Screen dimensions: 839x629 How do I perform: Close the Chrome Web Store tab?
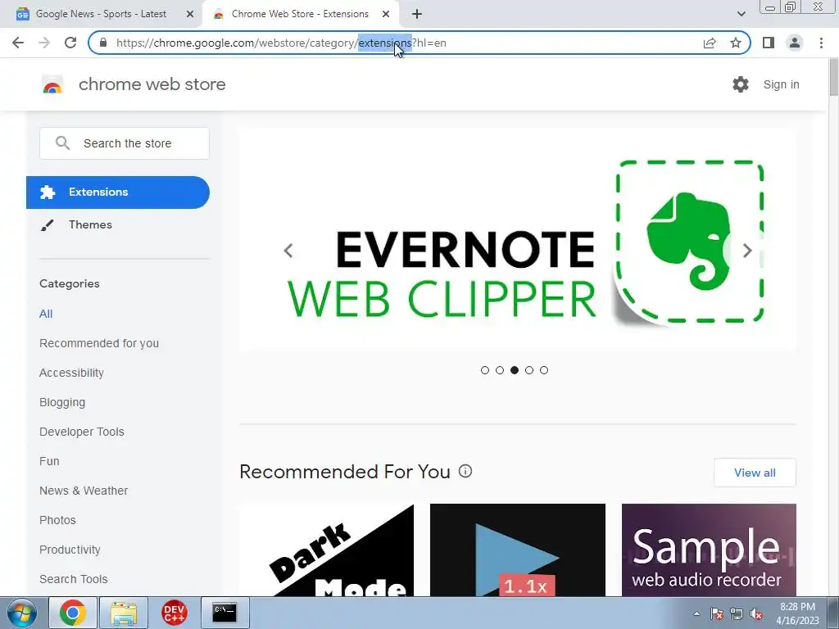[386, 14]
